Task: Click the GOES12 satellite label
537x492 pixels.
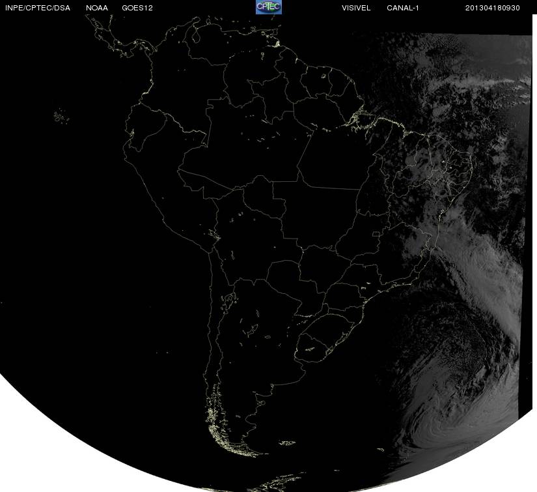Action: (x=137, y=8)
